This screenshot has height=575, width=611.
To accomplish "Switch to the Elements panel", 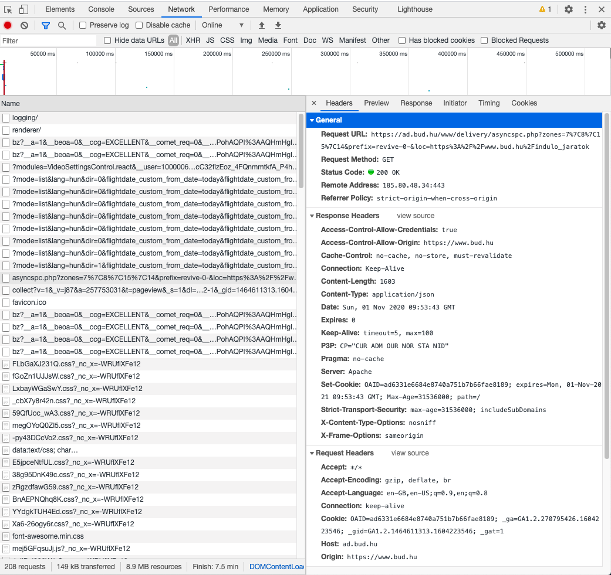I will pyautogui.click(x=60, y=9).
